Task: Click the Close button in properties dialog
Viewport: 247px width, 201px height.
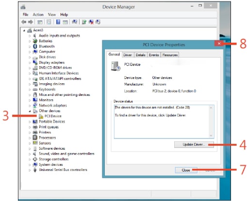Action: coord(186,170)
